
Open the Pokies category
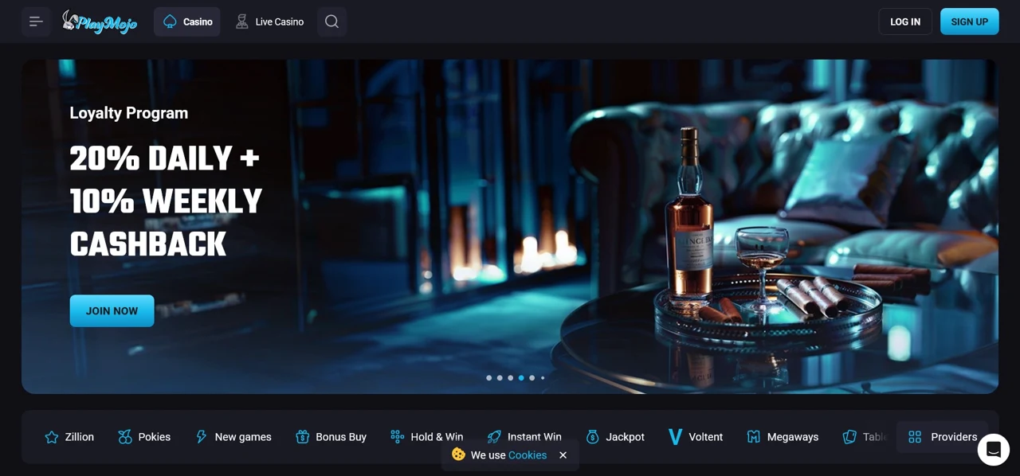click(144, 437)
